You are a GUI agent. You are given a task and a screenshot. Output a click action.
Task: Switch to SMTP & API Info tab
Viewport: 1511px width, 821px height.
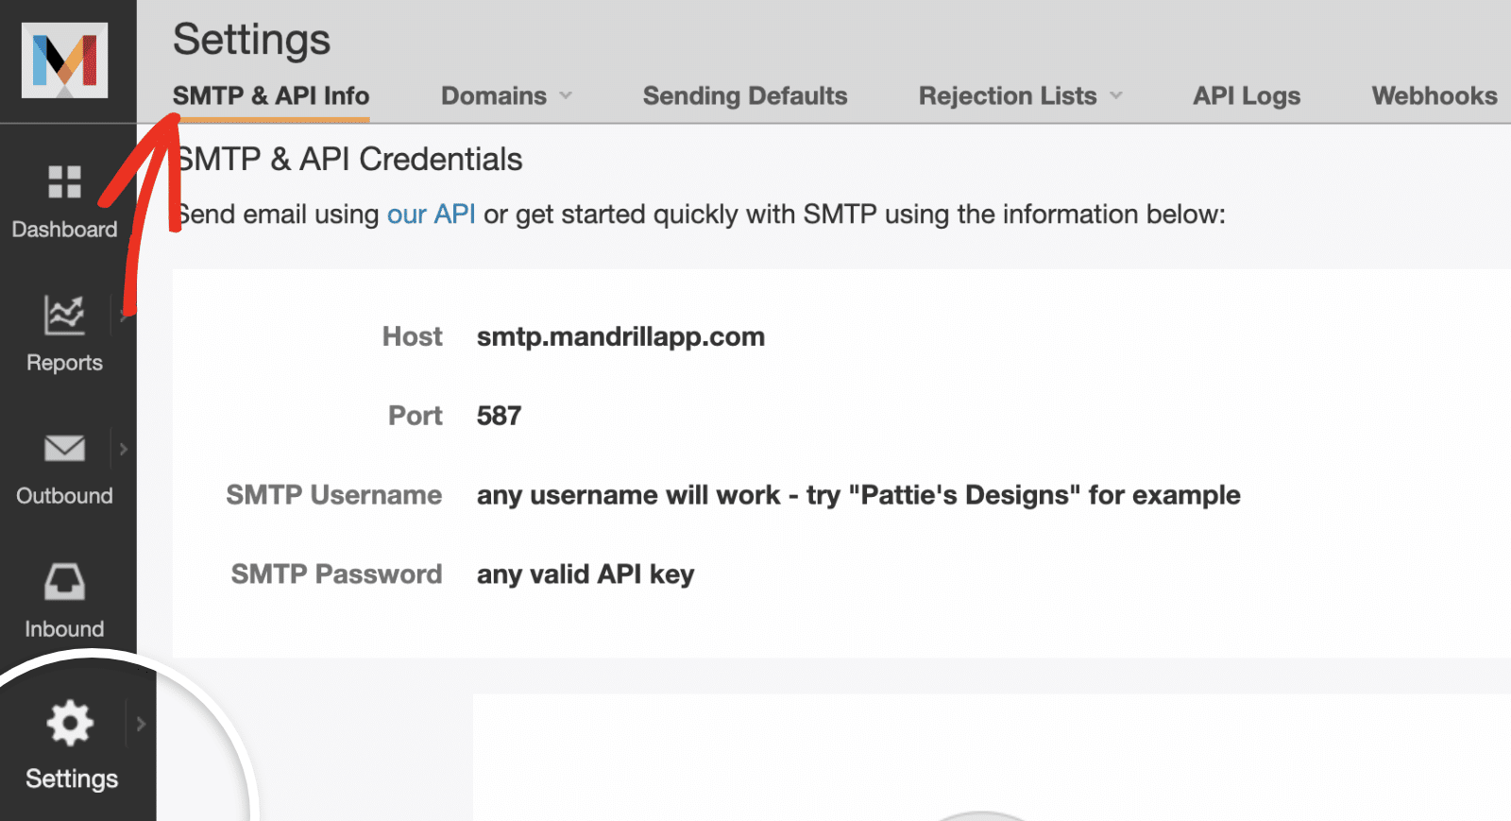click(x=271, y=95)
